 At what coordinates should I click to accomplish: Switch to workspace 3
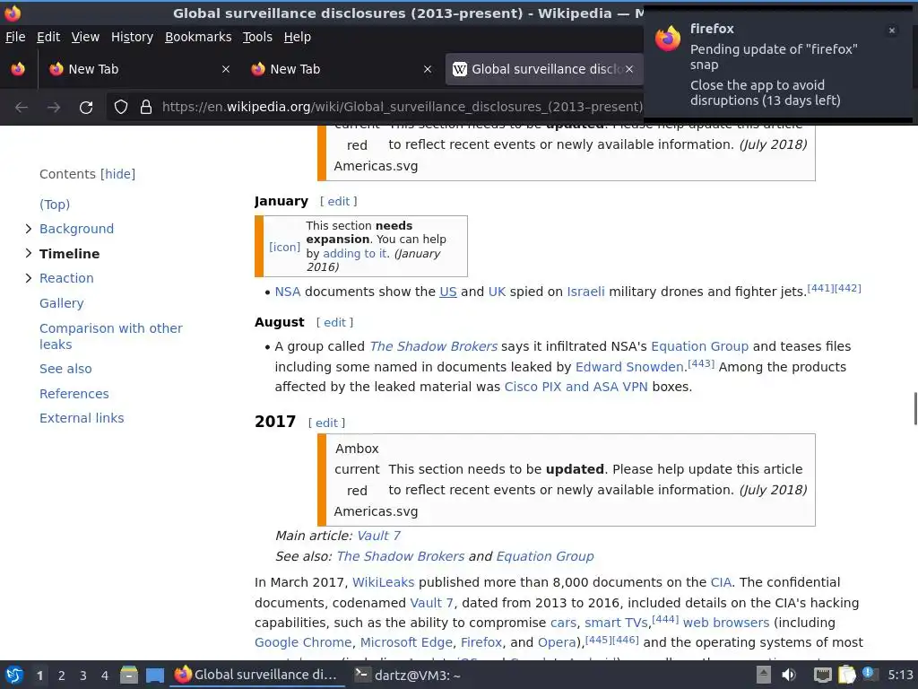[x=83, y=676]
